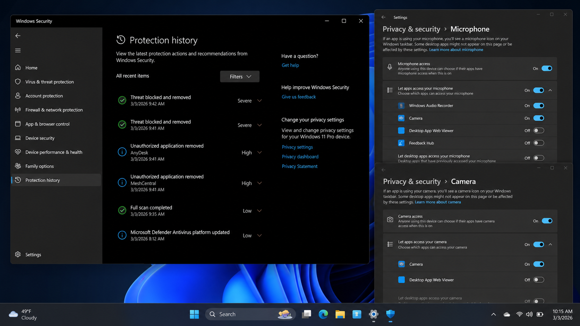Screen dimensions: 580x326
Task: Open Privacy Statement link
Action: (300, 166)
